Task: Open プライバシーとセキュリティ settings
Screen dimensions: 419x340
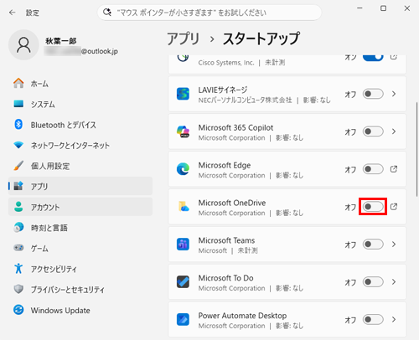Action: [x=80, y=289]
